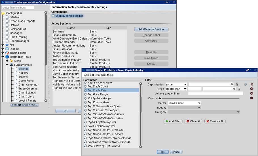Toggle Display or hide toolbar checkbox

(53, 16)
